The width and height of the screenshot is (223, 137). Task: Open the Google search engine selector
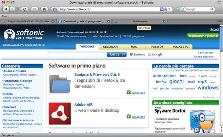181,10
